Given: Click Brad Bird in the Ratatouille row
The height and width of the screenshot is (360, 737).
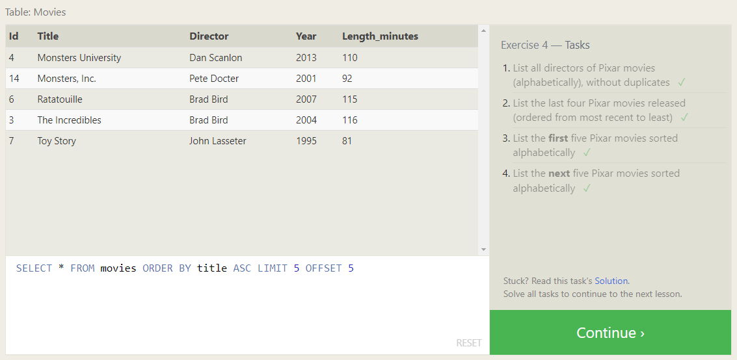Looking at the screenshot, I should 209,99.
